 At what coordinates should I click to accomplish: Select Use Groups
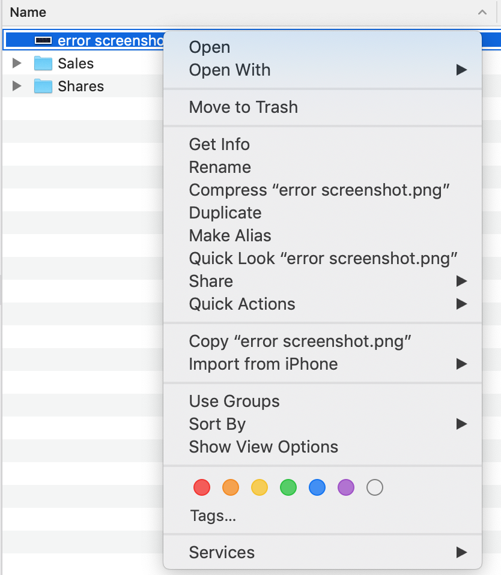(322, 401)
